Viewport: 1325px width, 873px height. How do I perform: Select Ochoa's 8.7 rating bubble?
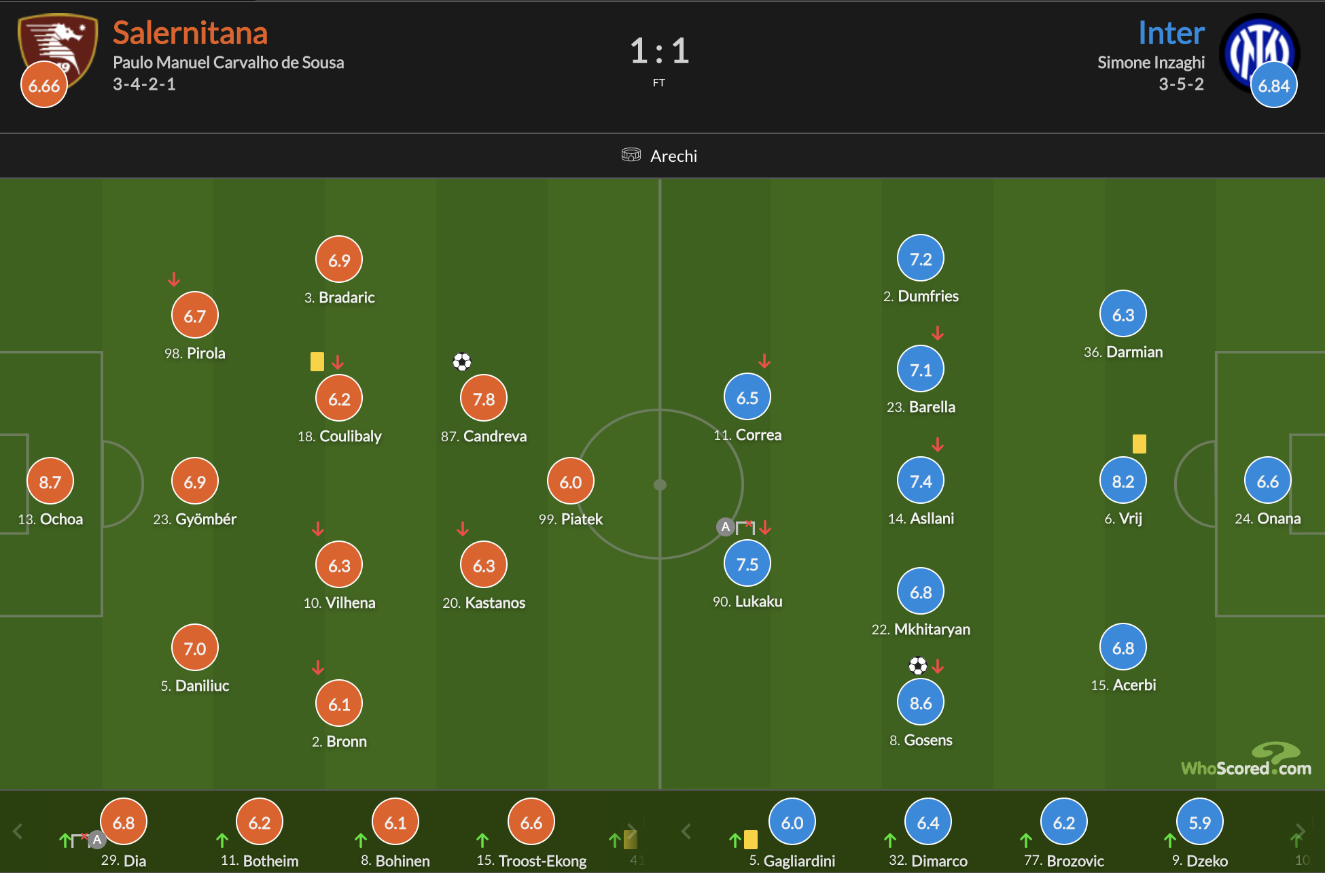(x=50, y=481)
